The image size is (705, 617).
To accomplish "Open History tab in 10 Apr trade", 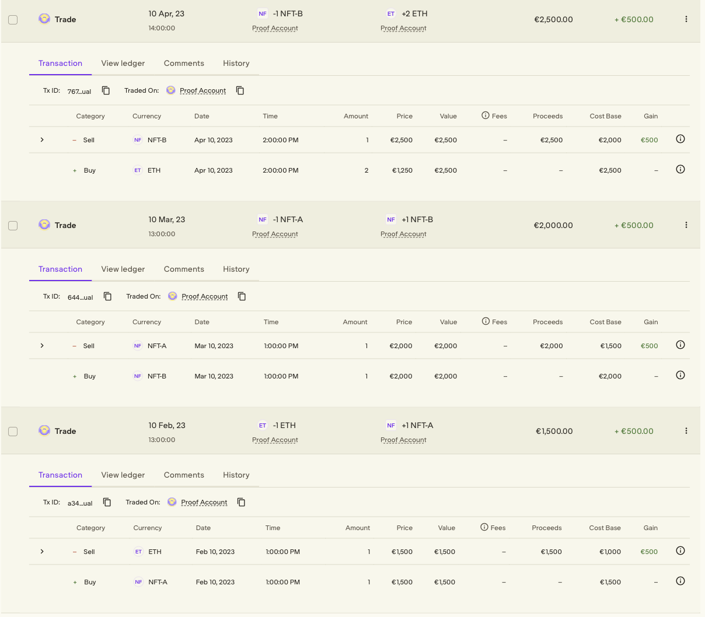I will tap(236, 63).
